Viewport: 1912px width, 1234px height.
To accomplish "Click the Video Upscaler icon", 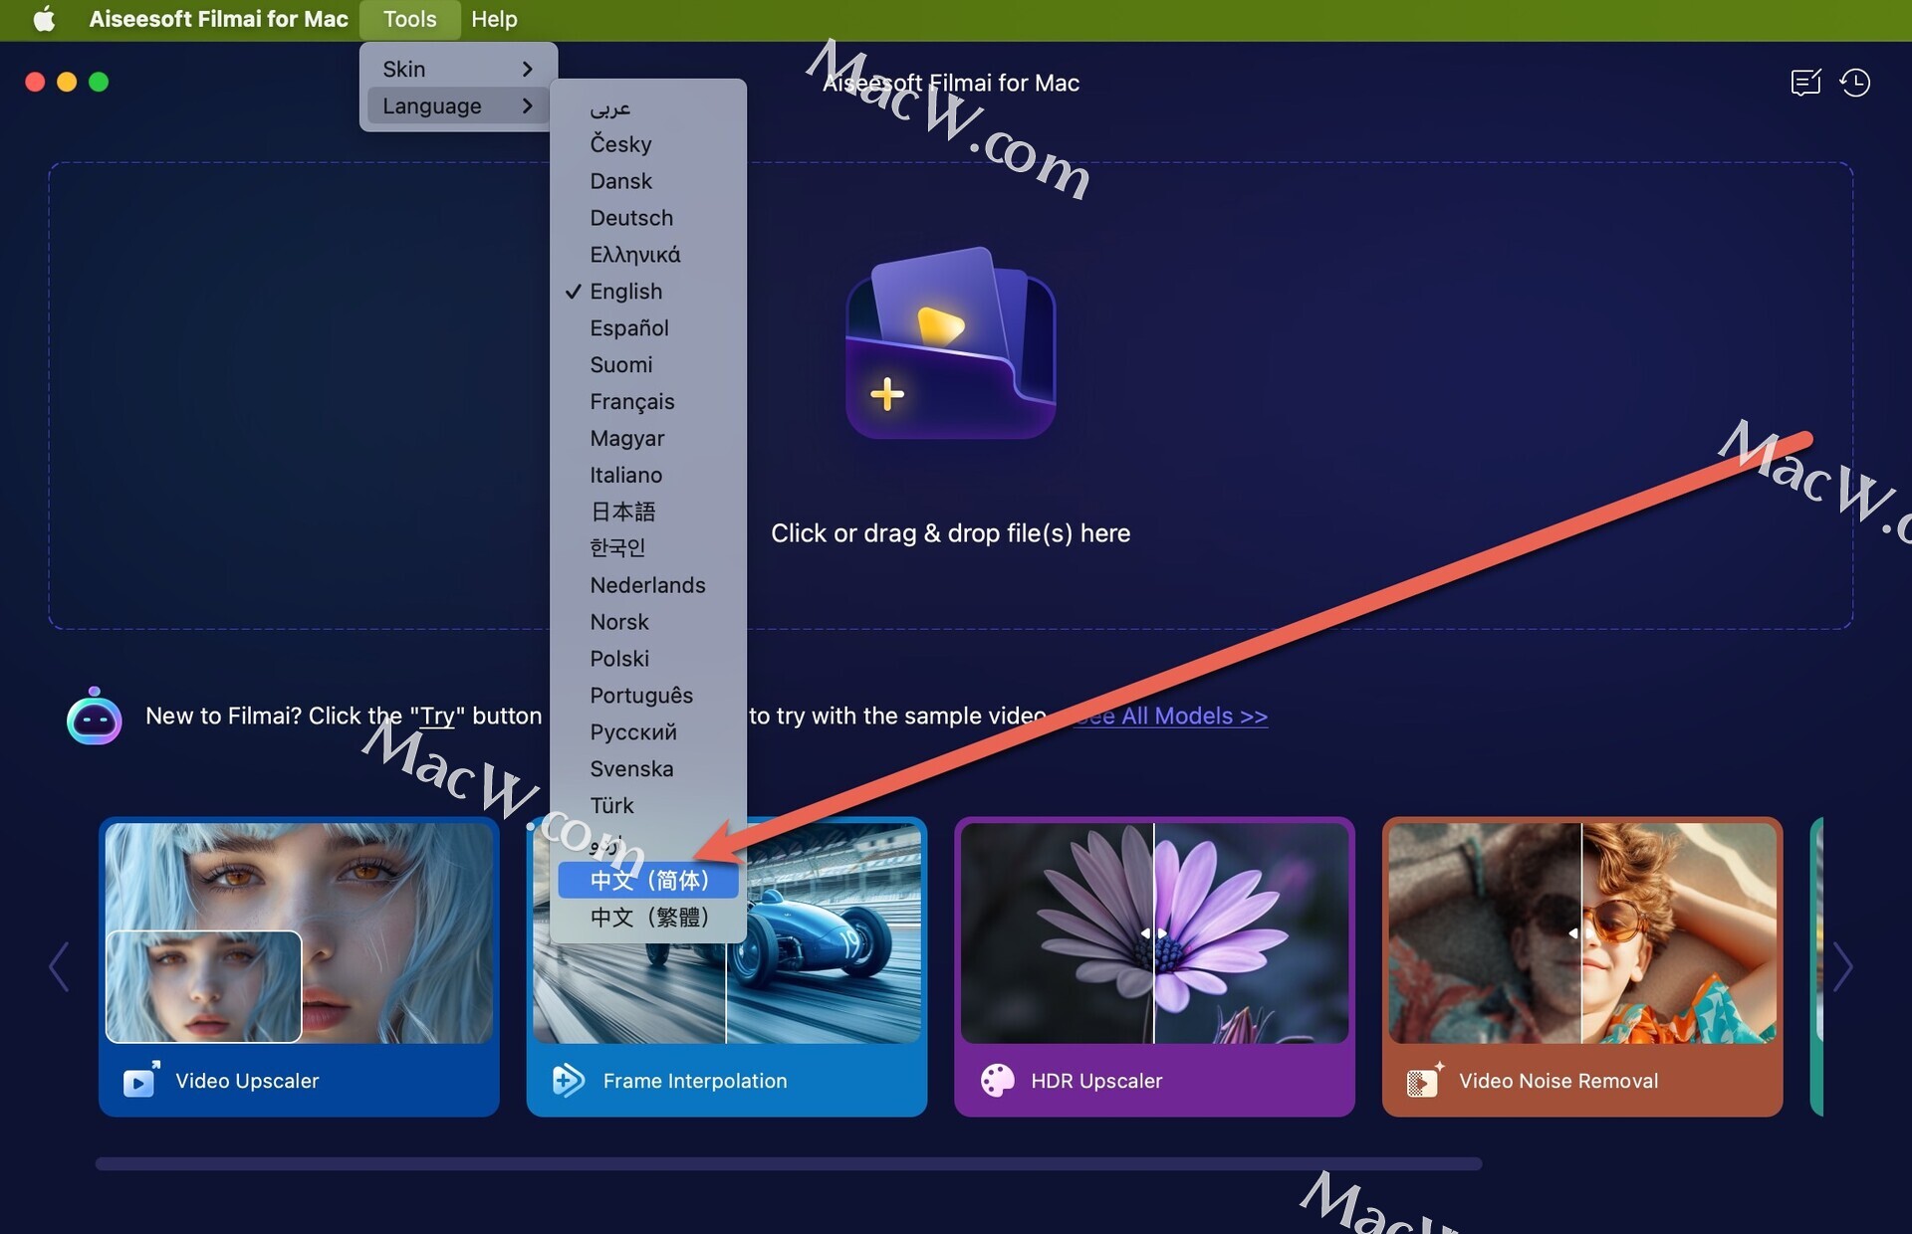I will pos(140,1080).
